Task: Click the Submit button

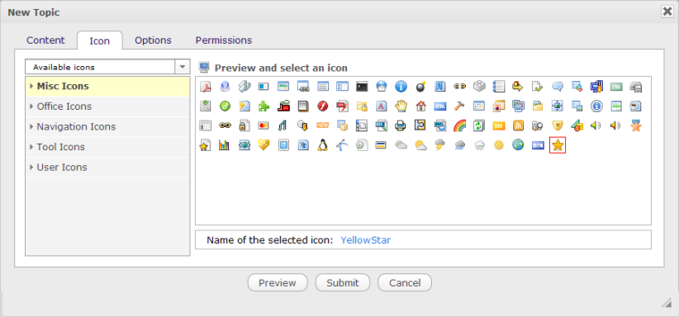Action: (343, 283)
